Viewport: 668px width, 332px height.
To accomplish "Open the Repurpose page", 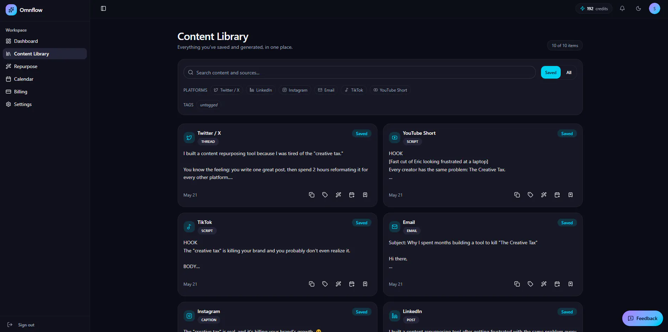I will 45,66.
